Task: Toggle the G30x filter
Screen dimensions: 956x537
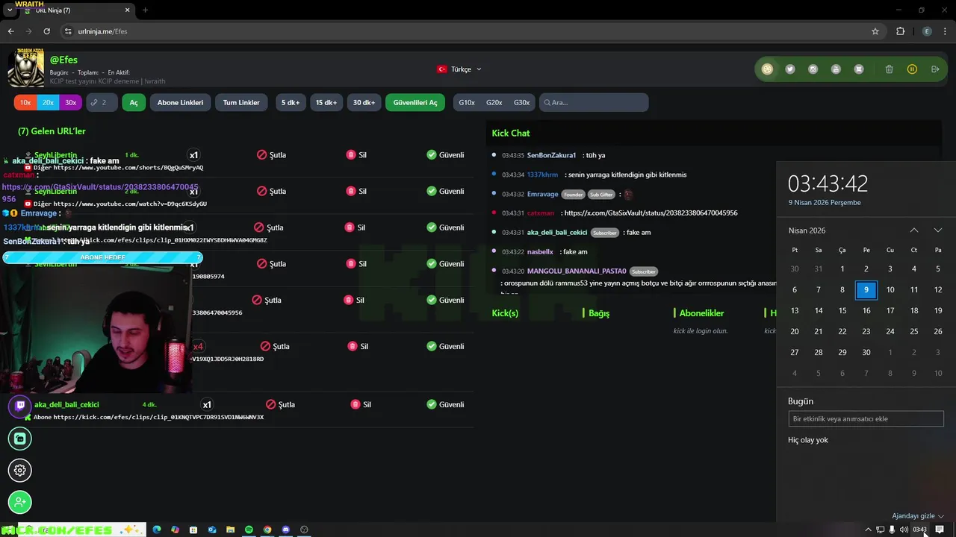Action: [x=521, y=102]
